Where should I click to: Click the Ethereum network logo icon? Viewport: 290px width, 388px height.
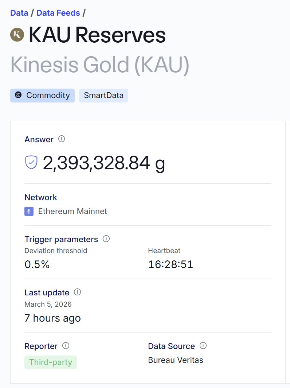click(x=29, y=212)
